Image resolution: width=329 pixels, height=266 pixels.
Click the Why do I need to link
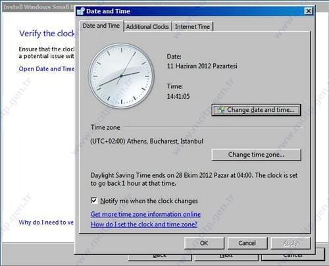point(46,223)
